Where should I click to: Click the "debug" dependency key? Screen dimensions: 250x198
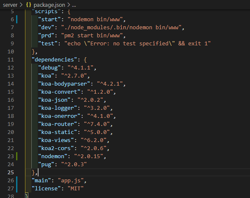coord(50,68)
